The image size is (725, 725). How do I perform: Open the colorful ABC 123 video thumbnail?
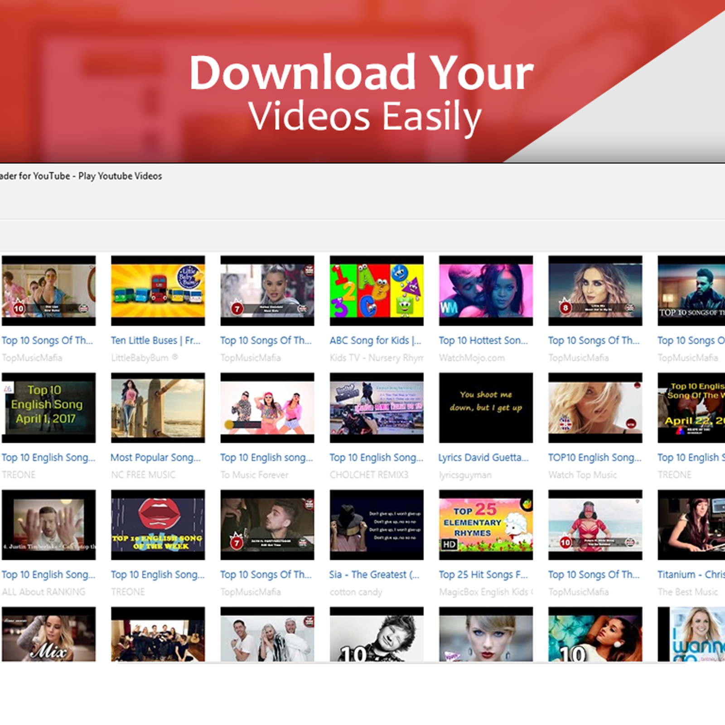377,290
